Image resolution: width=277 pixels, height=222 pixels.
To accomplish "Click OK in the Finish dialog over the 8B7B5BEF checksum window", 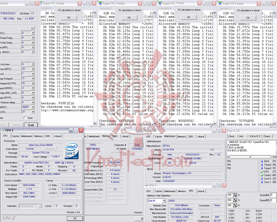I will coord(129,18).
